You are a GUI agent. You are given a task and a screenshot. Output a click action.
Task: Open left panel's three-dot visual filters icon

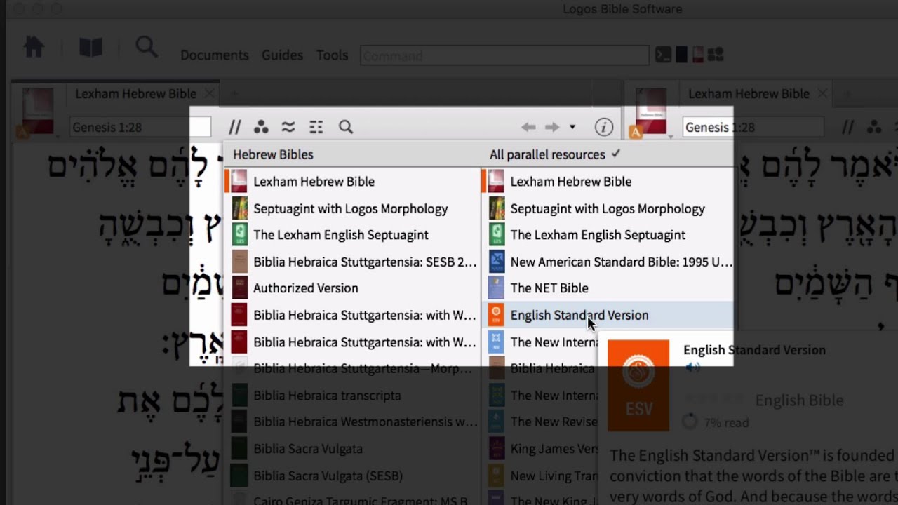tap(261, 127)
